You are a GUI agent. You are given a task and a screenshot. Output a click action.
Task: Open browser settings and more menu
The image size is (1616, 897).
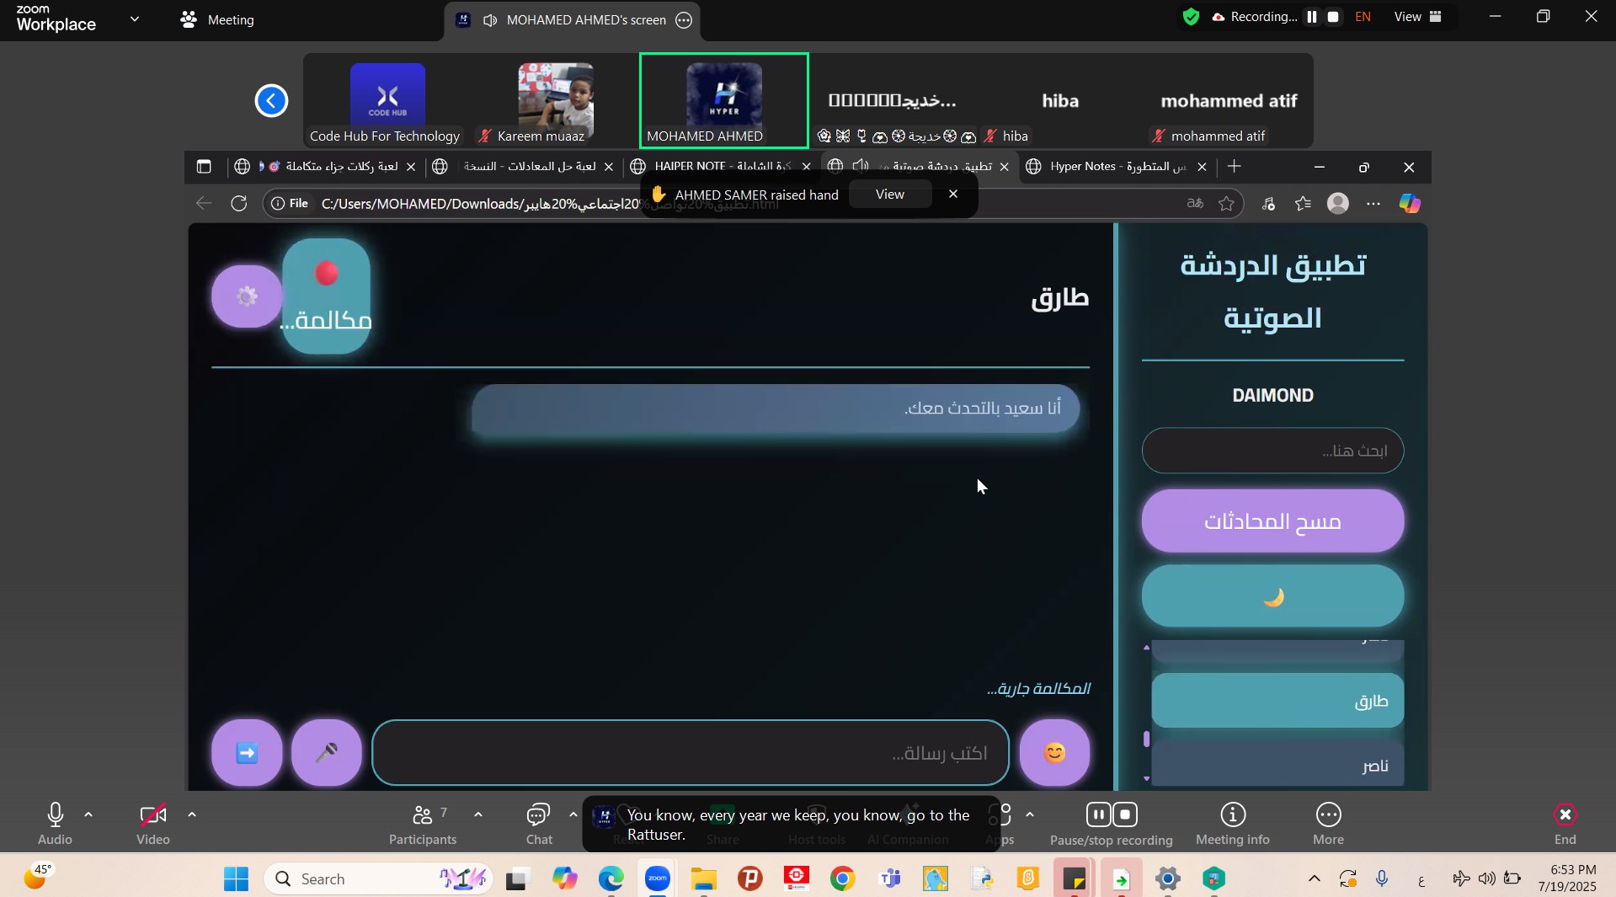1373,203
